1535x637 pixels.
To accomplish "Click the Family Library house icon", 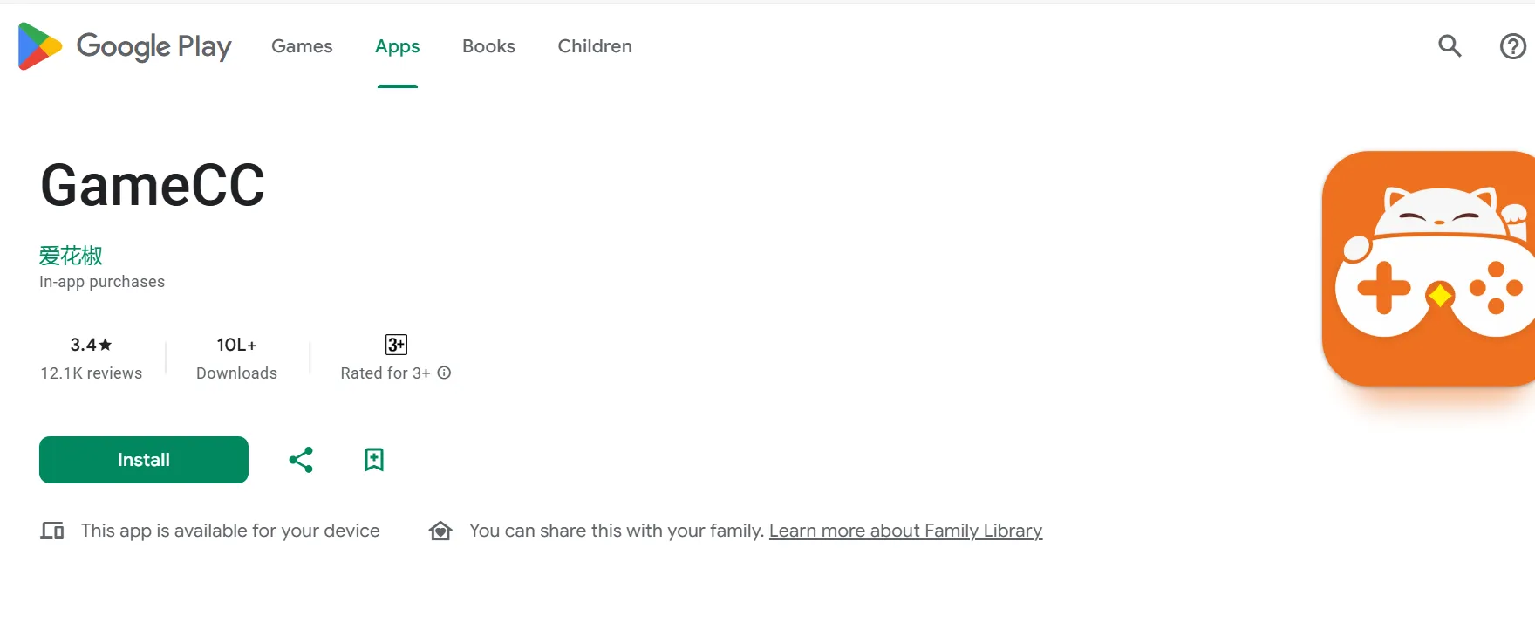I will click(x=440, y=531).
